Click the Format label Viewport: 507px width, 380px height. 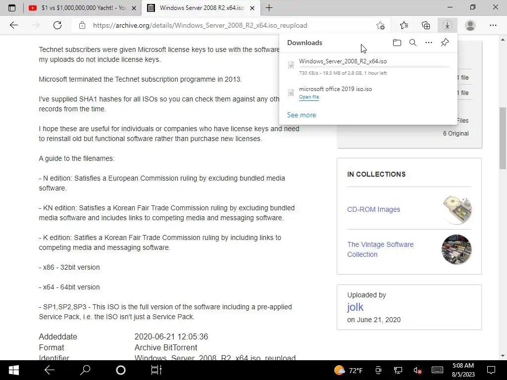(x=51, y=348)
